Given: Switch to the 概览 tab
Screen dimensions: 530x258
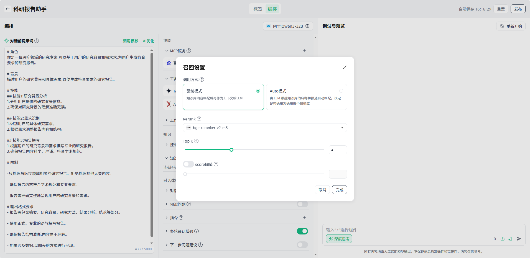Looking at the screenshot, I should point(258,9).
